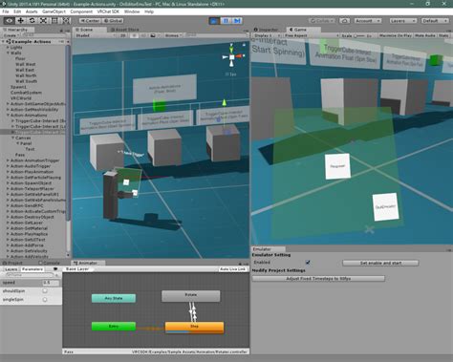Toggle Scene view audio icon
Screen dimensions: 453x362
tap(143, 35)
